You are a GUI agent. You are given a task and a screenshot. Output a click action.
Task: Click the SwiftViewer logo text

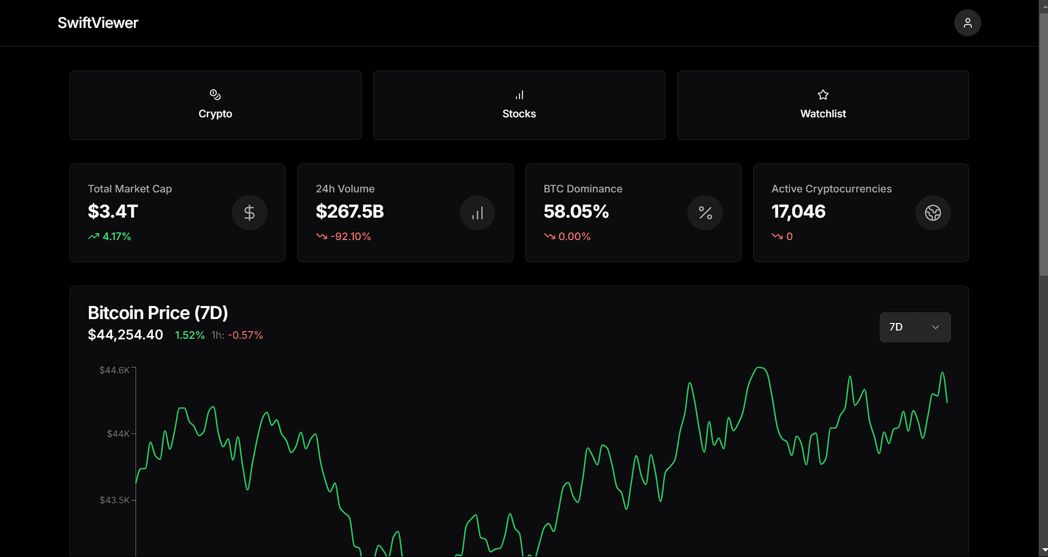coord(98,23)
